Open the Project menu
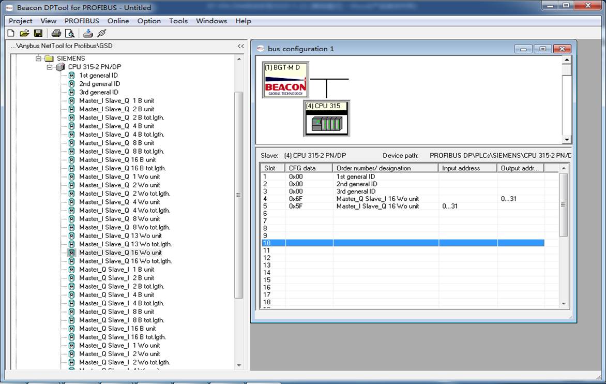The height and width of the screenshot is (384, 606). tap(21, 21)
